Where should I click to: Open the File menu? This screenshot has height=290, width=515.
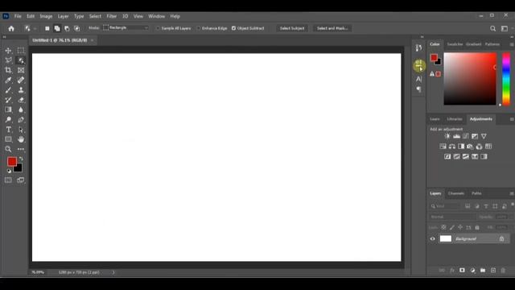18,16
